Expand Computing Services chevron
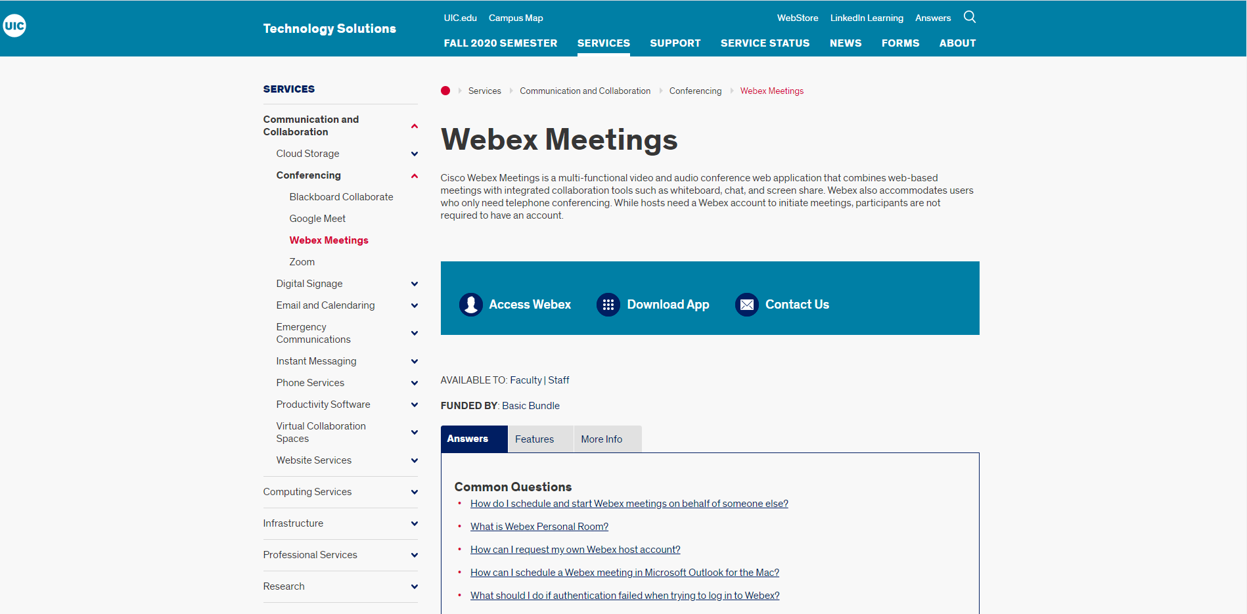Screen dimensions: 1247x614 click(x=415, y=492)
